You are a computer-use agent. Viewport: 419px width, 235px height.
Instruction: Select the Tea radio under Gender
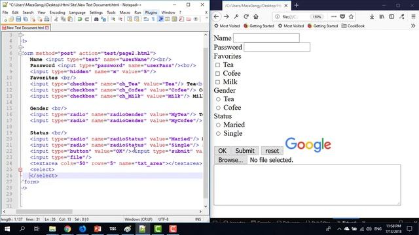[218, 99]
